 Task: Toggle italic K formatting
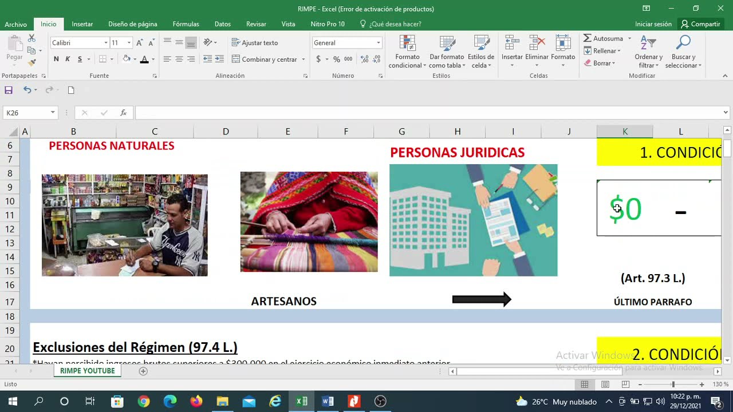[x=68, y=59]
